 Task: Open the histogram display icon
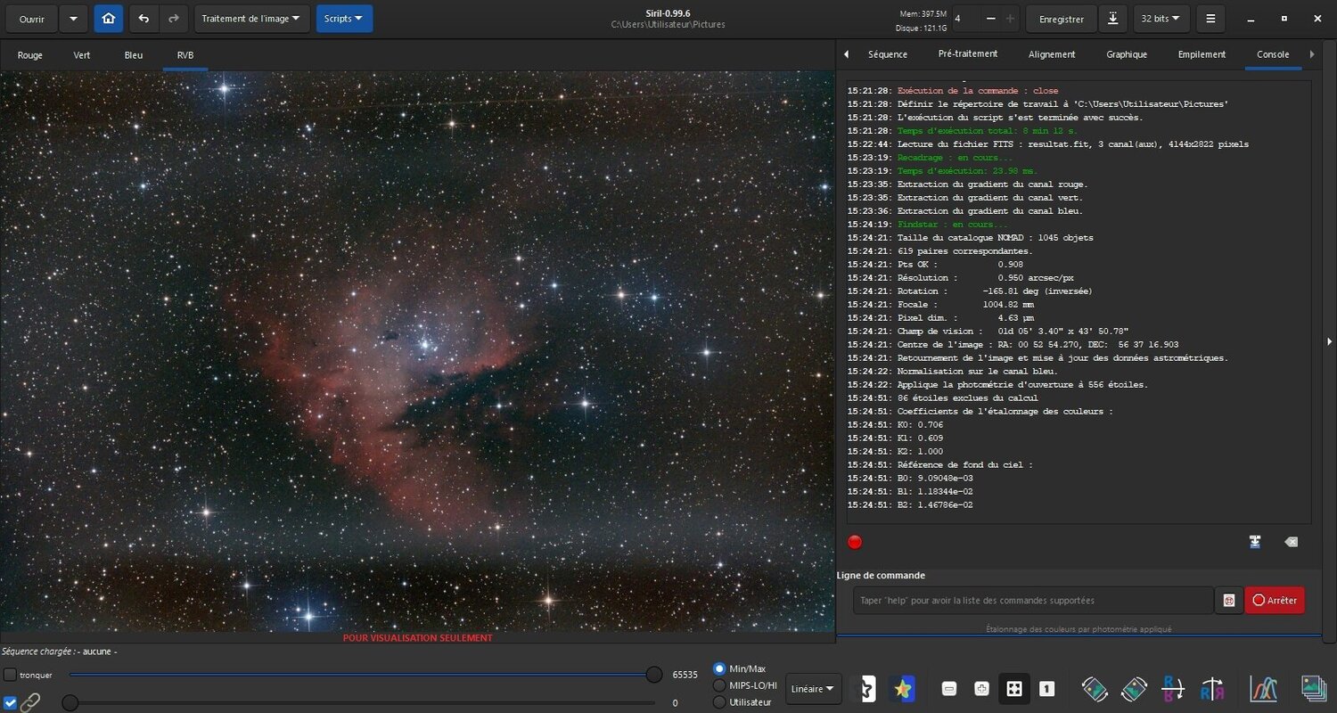click(1264, 688)
